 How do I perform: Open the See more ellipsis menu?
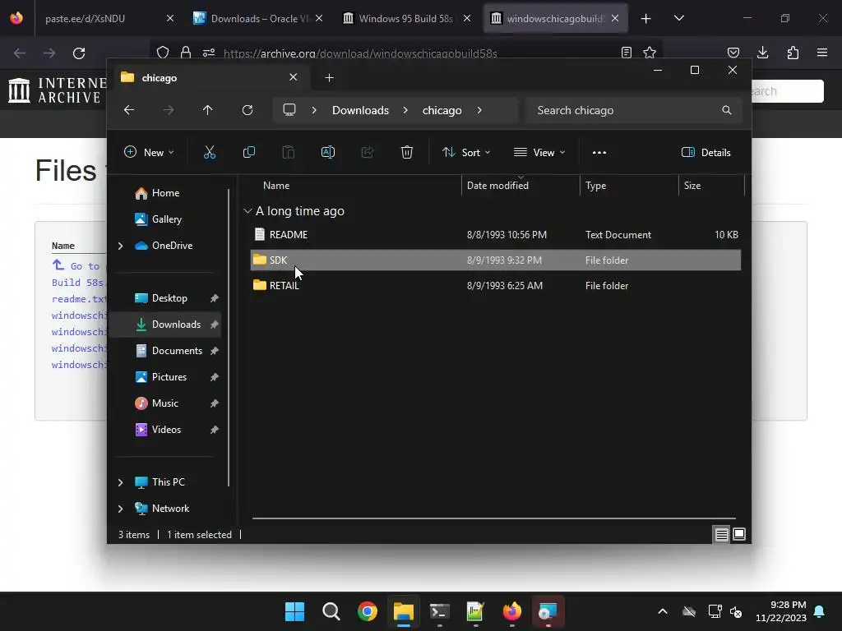pyautogui.click(x=599, y=152)
